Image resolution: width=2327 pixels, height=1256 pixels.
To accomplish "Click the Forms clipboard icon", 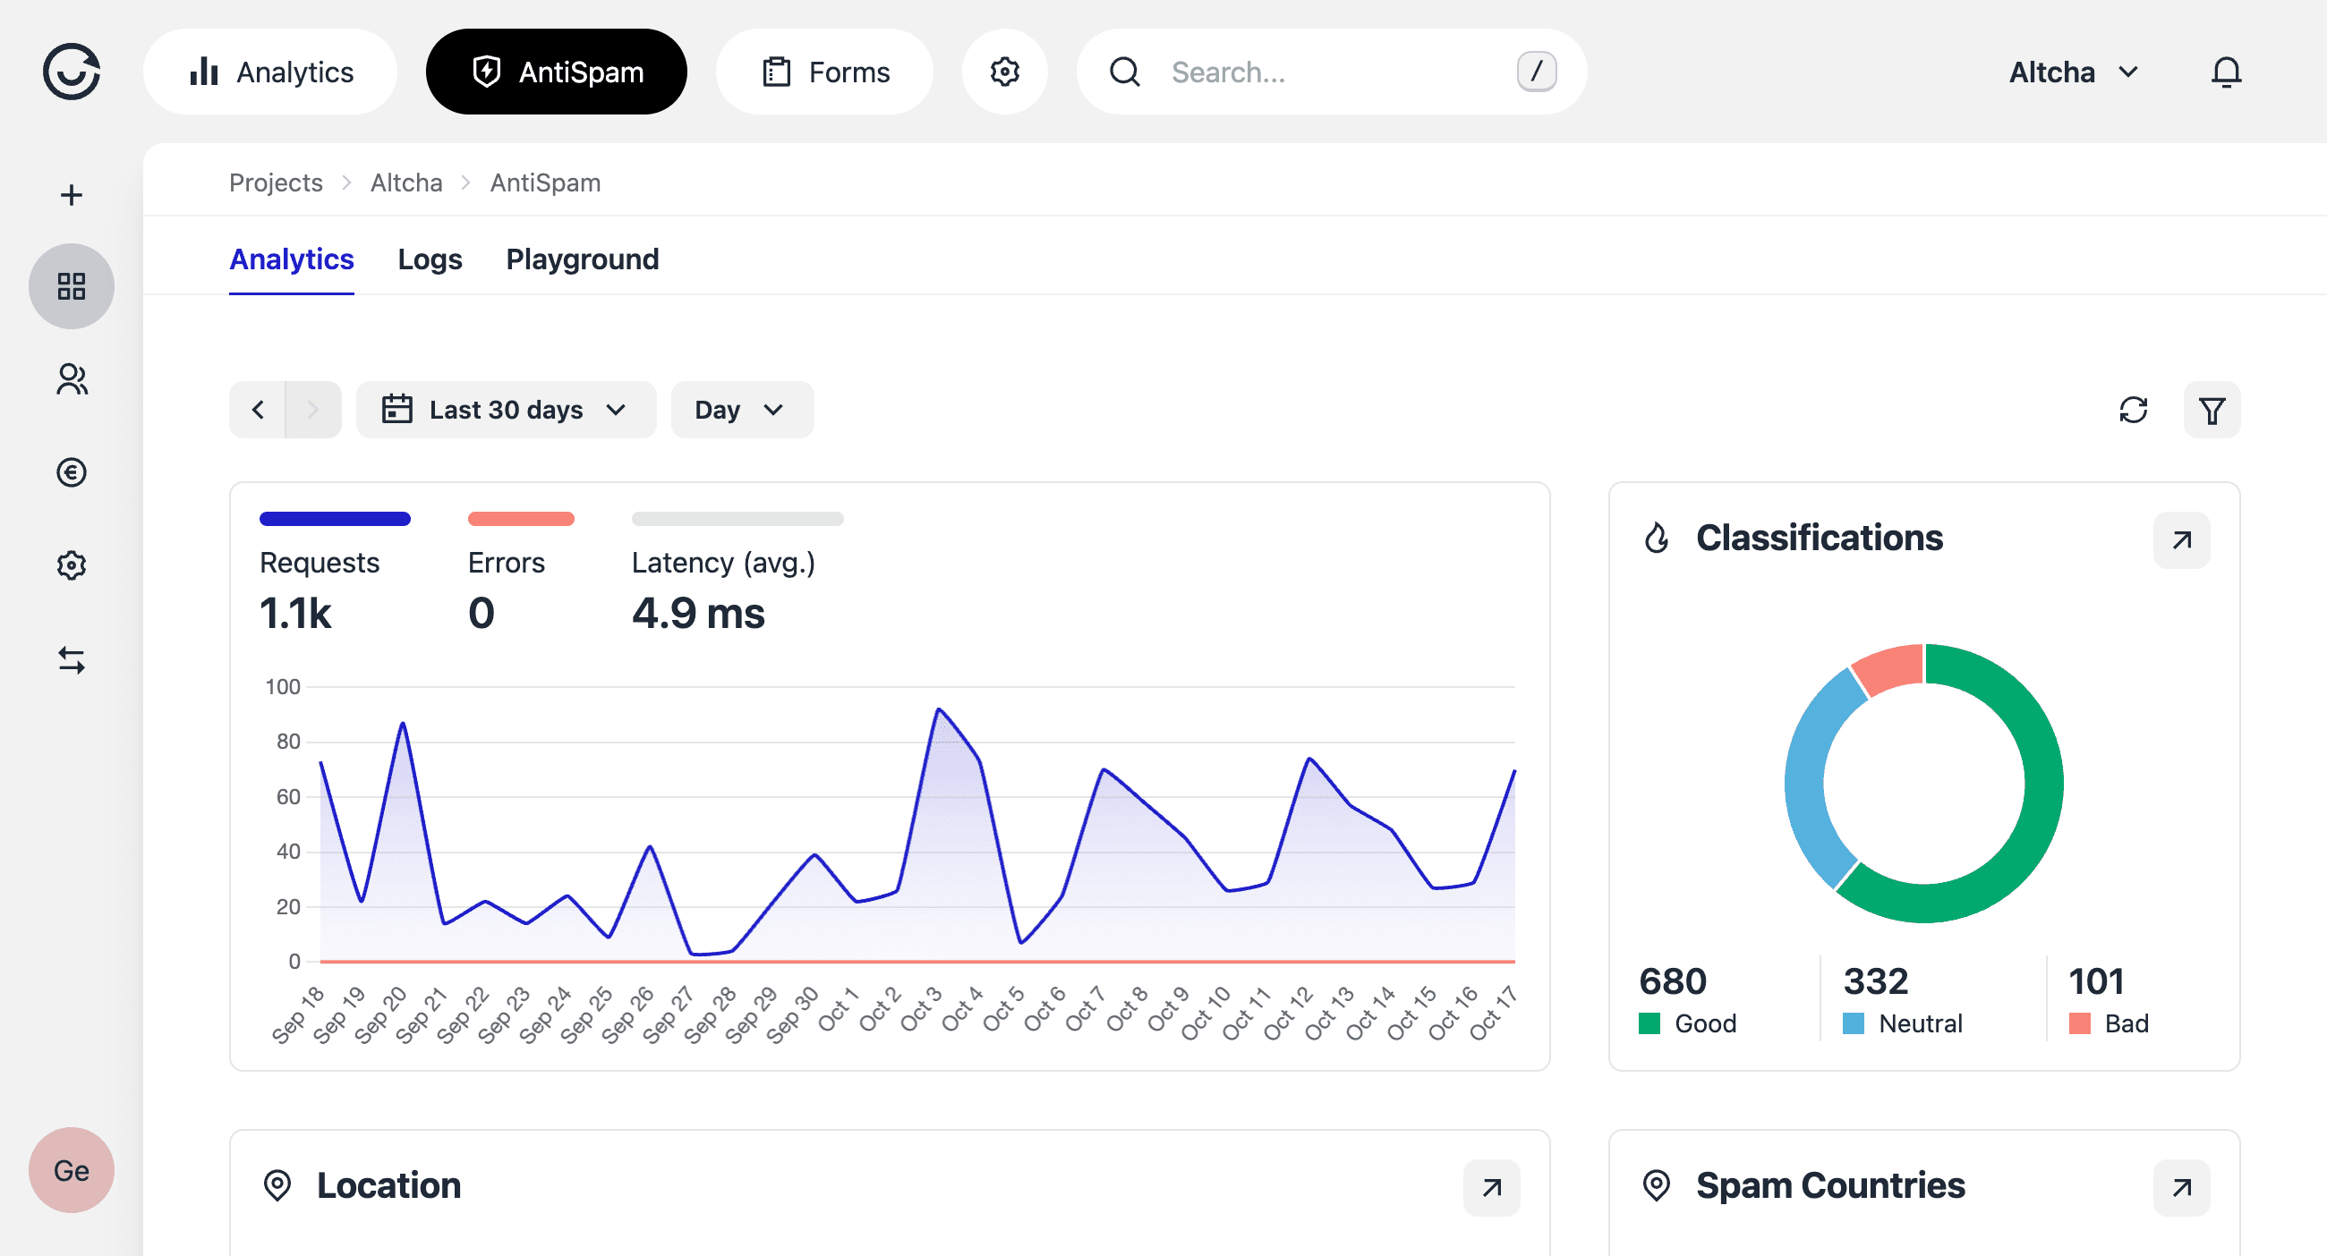I will tap(773, 72).
